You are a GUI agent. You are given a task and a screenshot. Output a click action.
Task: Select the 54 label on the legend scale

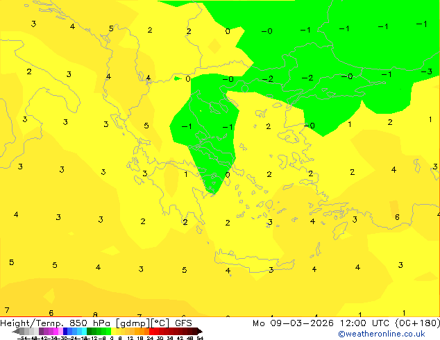tap(200, 338)
